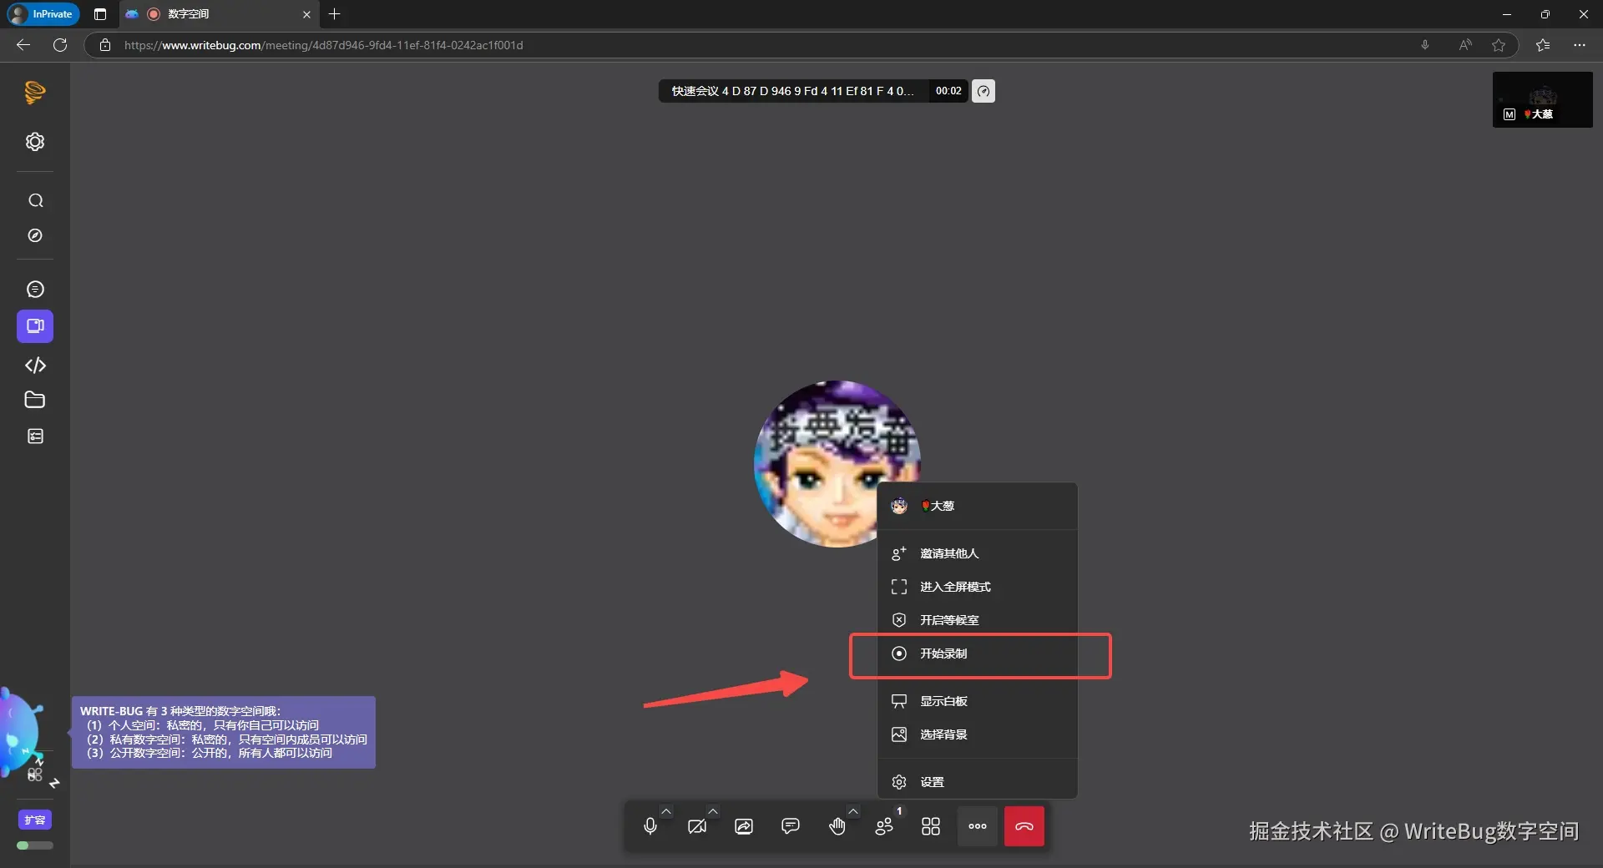This screenshot has width=1603, height=868.
Task: Click the share screen icon in meeting toolbar
Action: pos(743,826)
